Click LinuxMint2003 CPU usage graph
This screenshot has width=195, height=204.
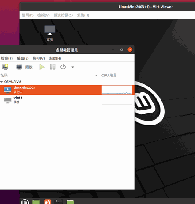tap(117, 90)
